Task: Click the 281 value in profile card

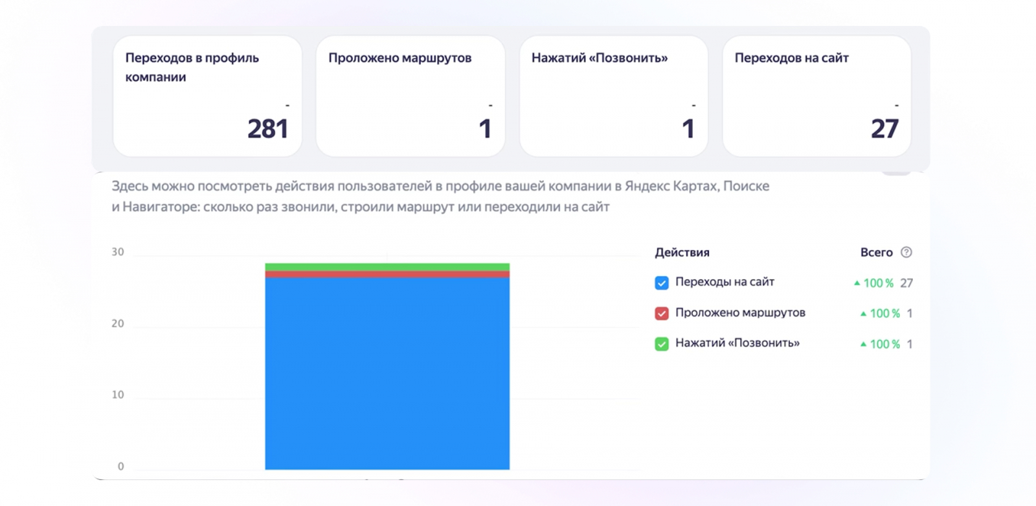Action: coord(267,129)
